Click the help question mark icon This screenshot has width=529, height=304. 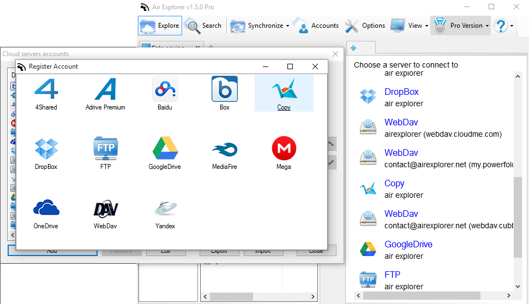(x=501, y=26)
